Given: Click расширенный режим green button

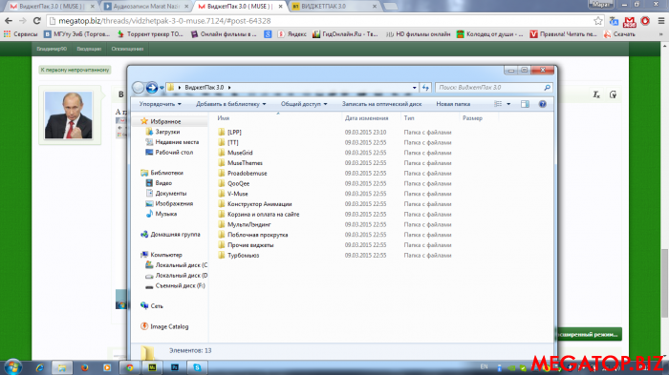Looking at the screenshot, I should (589, 335).
